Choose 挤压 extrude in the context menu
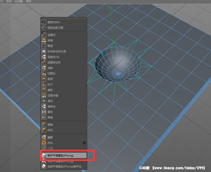 64,130
